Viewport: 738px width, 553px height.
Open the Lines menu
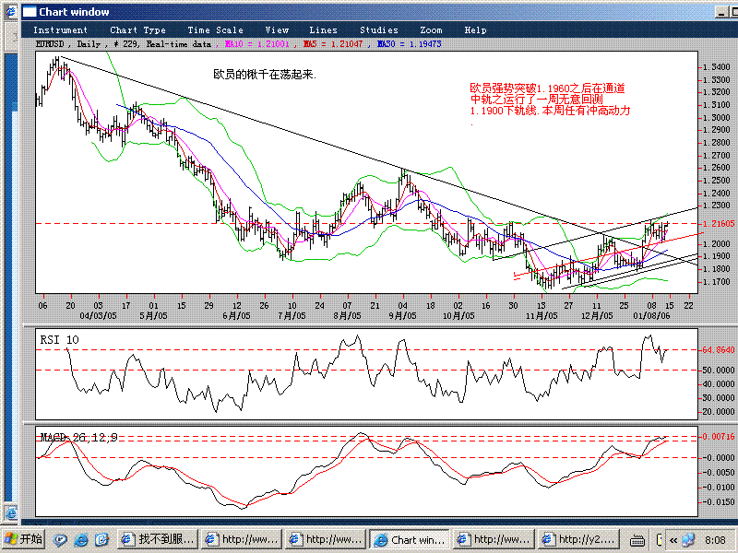coord(324,30)
